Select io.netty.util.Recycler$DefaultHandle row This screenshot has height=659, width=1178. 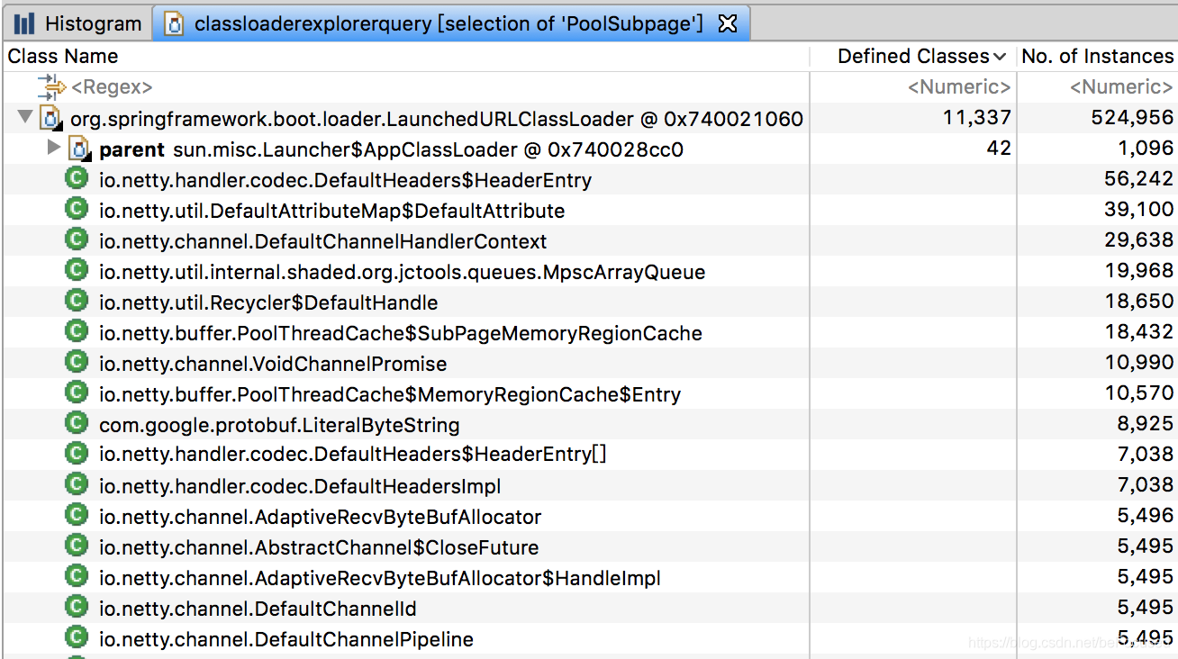pos(589,302)
